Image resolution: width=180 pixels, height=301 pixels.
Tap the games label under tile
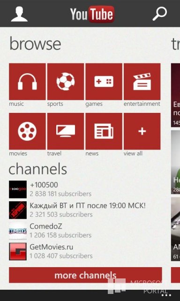click(94, 104)
